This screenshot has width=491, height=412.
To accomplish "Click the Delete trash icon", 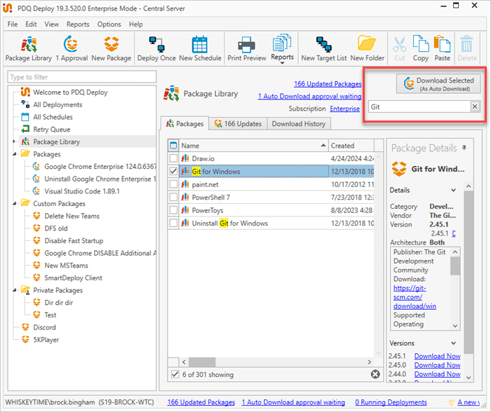I will [467, 49].
